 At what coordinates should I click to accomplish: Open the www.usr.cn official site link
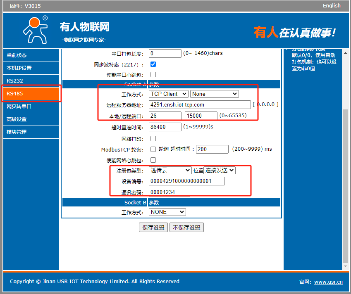pos(328,282)
